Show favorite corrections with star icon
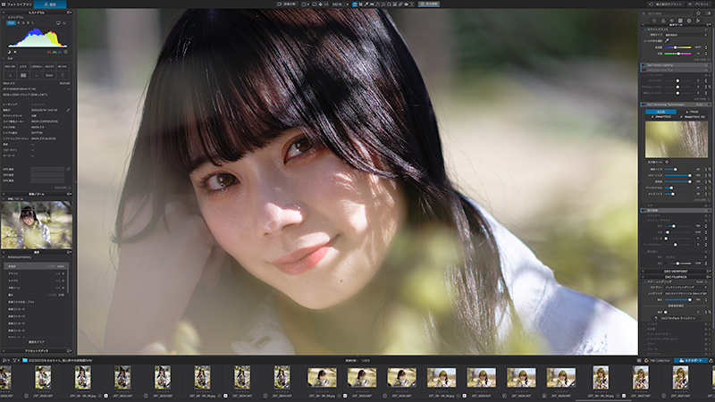 coord(699,13)
